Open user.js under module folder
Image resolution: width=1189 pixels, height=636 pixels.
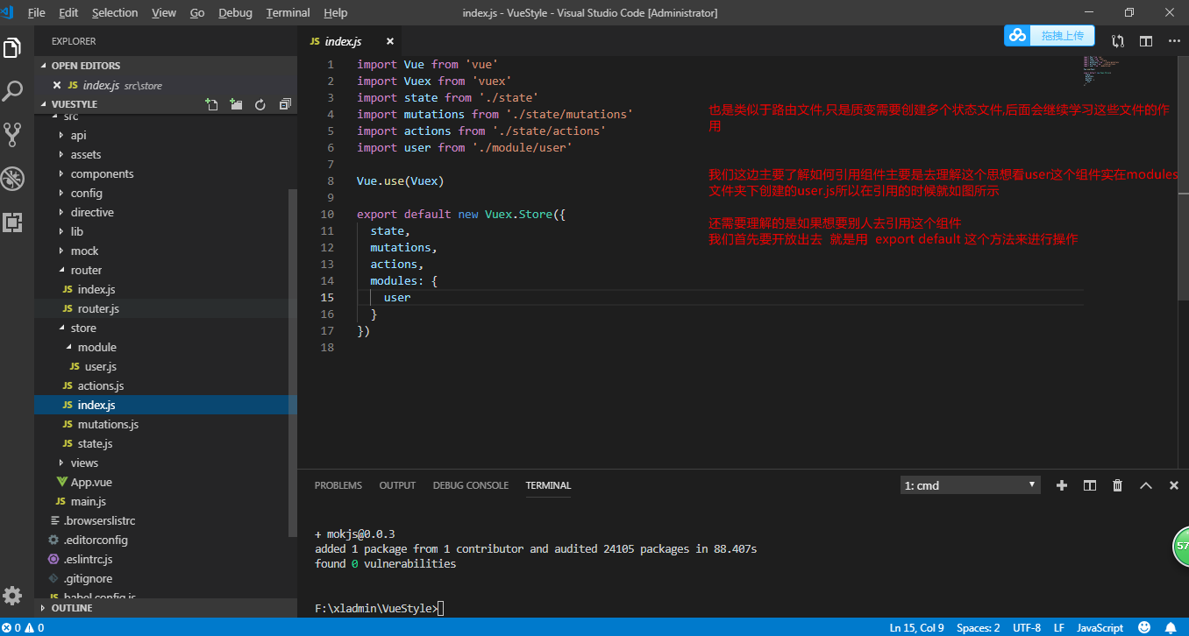166,366
